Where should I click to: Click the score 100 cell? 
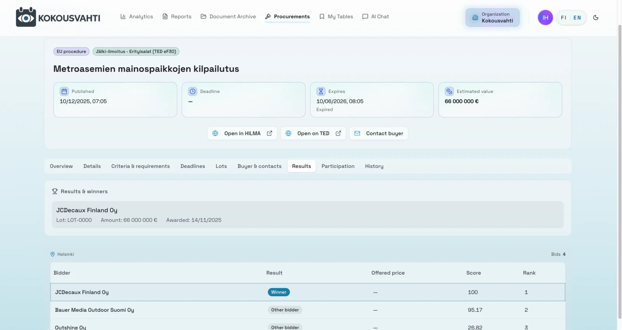tap(473, 292)
